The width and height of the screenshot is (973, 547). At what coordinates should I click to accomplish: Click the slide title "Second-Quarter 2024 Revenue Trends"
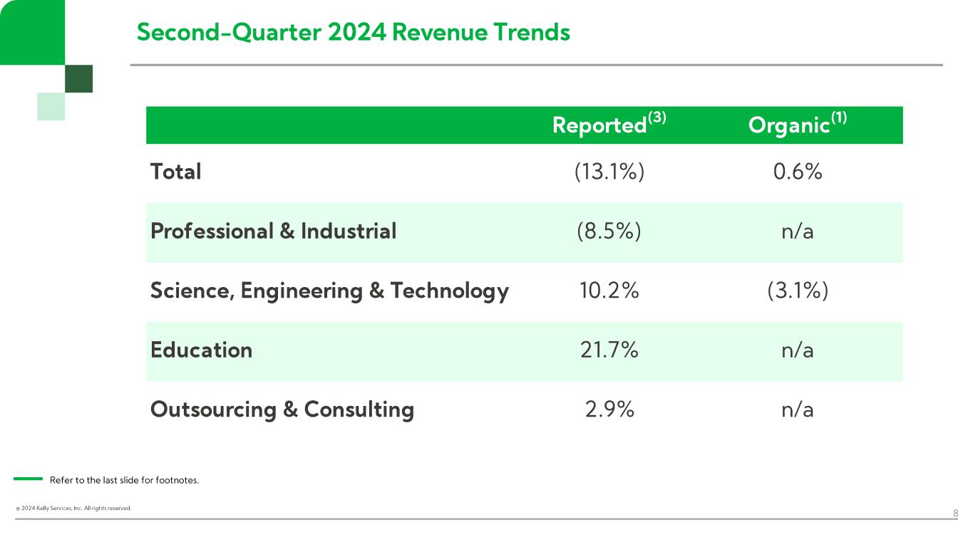(353, 32)
